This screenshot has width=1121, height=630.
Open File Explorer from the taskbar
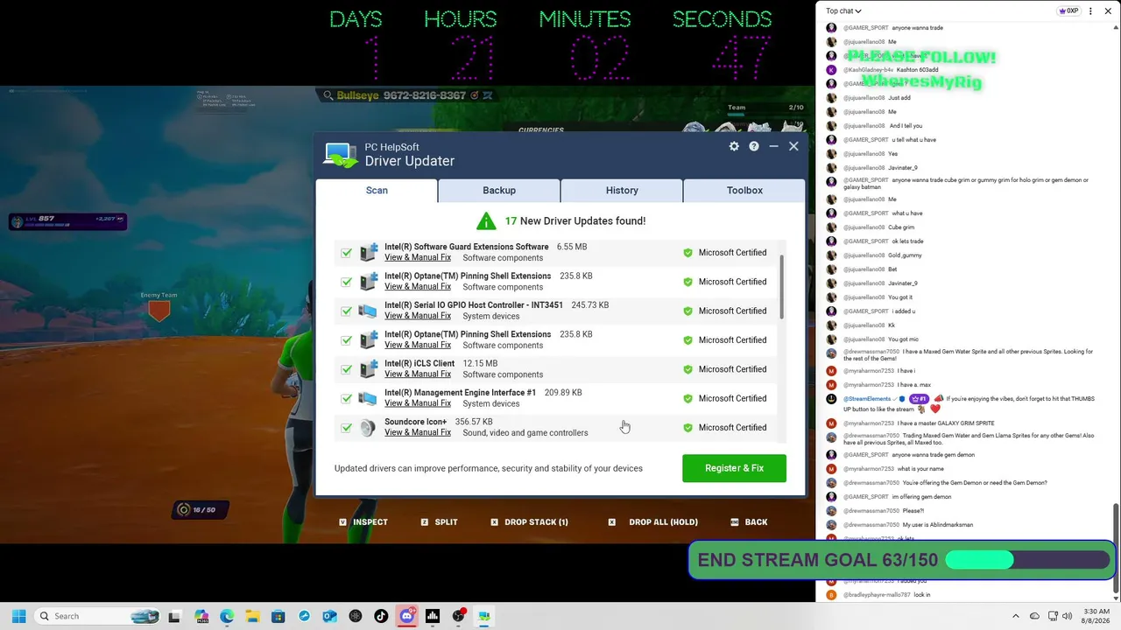point(252,616)
